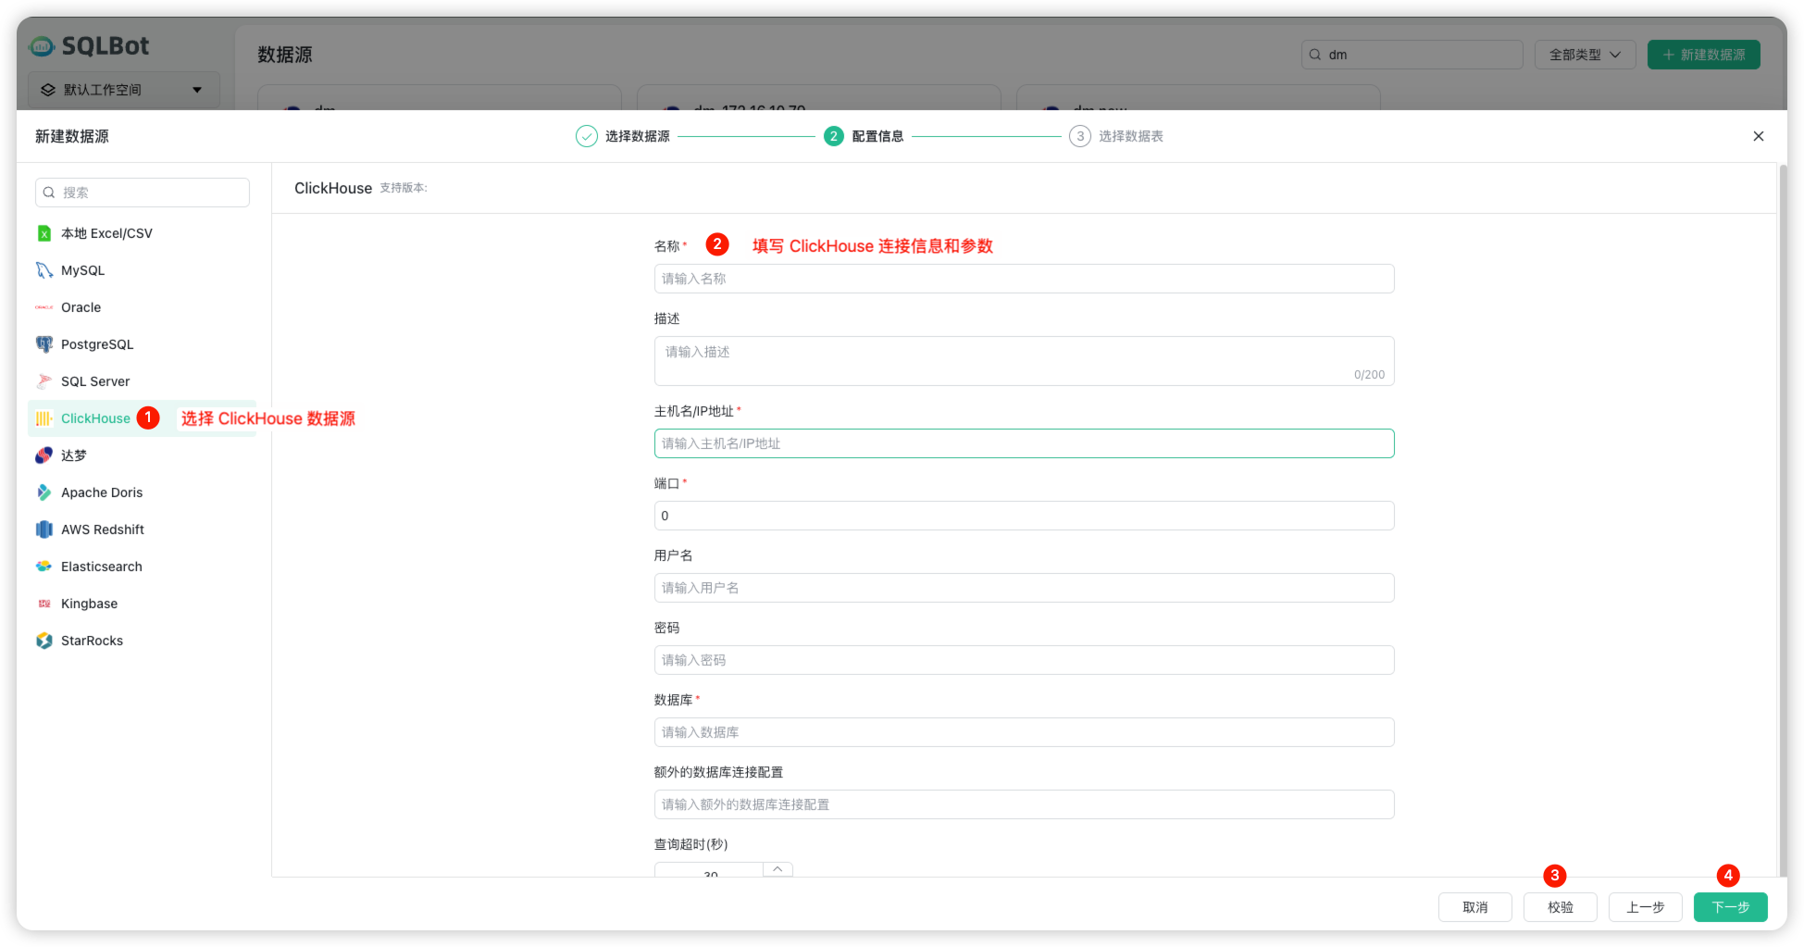Select the Kingbase data source option
Image resolution: width=1804 pixels, height=947 pixels.
(x=89, y=603)
